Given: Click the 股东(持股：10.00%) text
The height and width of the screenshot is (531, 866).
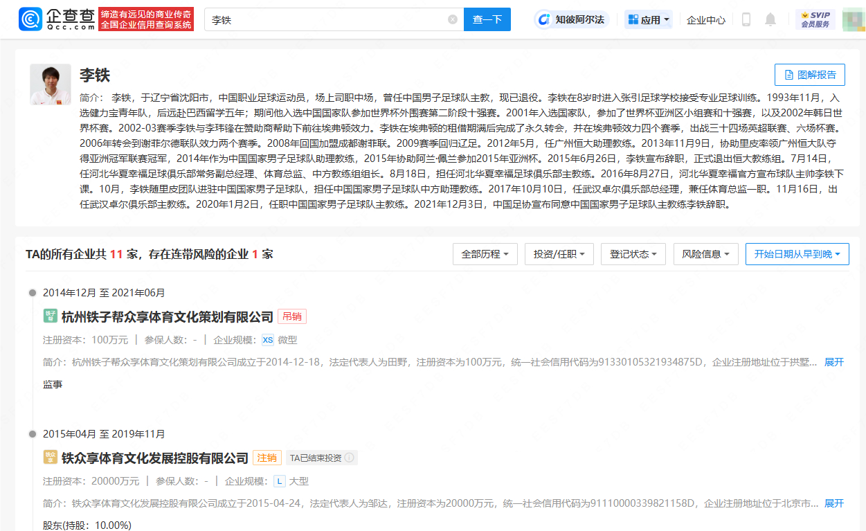Looking at the screenshot, I should click(x=87, y=525).
